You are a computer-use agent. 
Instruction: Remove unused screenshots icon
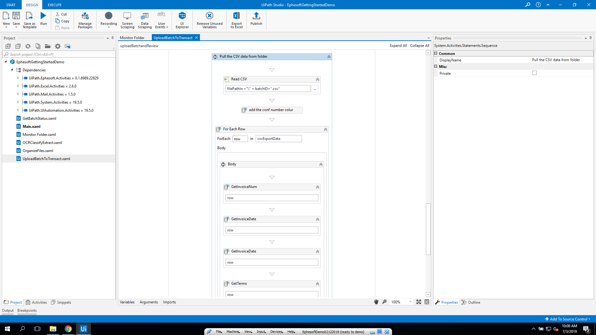(68, 46)
